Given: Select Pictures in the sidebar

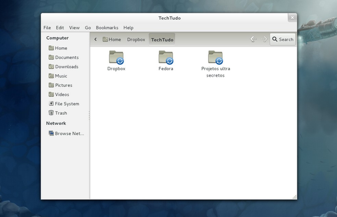Looking at the screenshot, I should (63, 85).
